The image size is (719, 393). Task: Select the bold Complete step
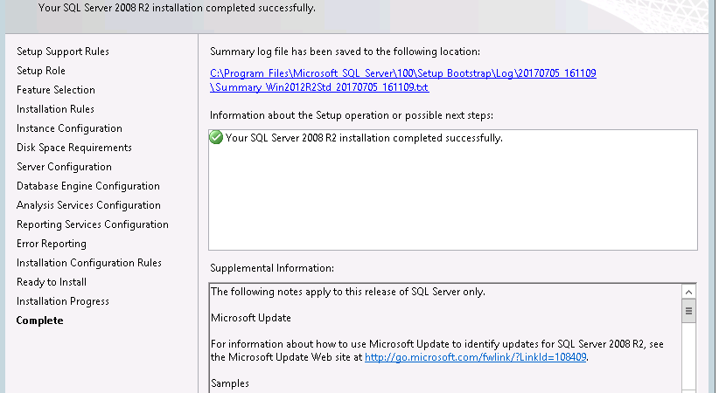[x=40, y=321]
